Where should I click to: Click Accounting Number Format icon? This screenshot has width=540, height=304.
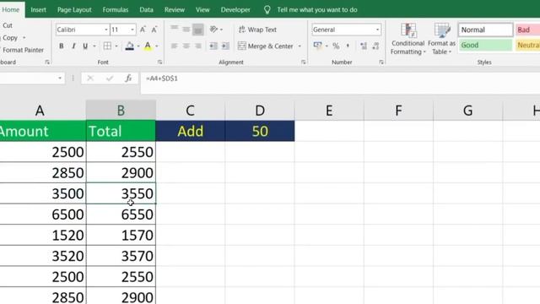point(317,46)
